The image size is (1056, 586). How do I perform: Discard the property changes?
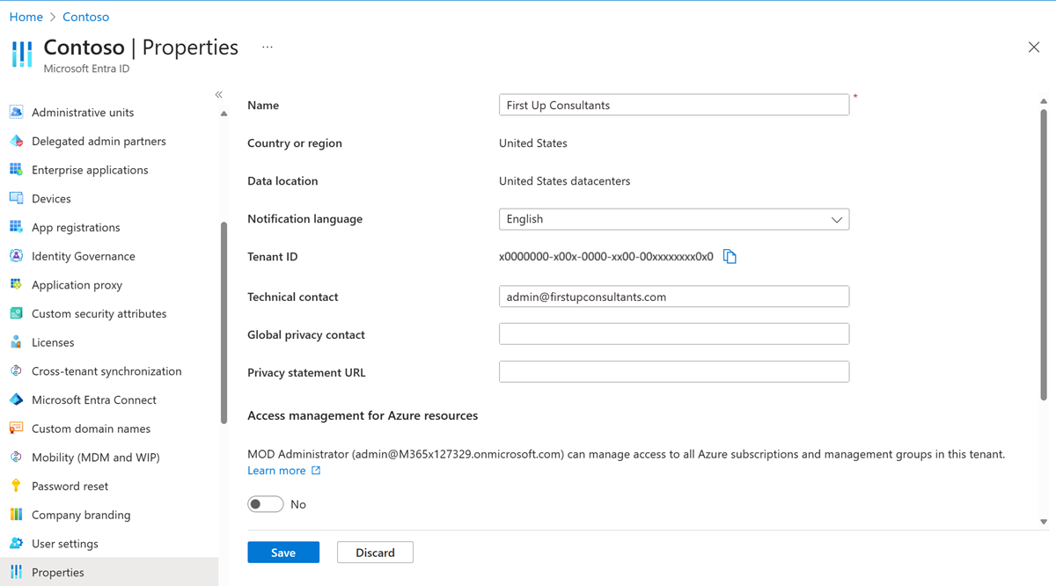tap(375, 553)
